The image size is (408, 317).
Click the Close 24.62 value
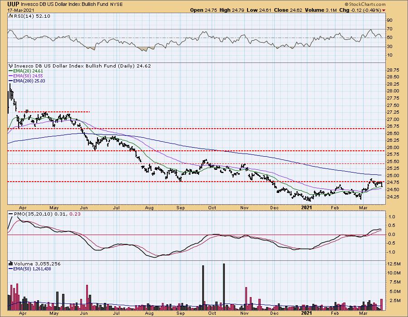pyautogui.click(x=288, y=10)
